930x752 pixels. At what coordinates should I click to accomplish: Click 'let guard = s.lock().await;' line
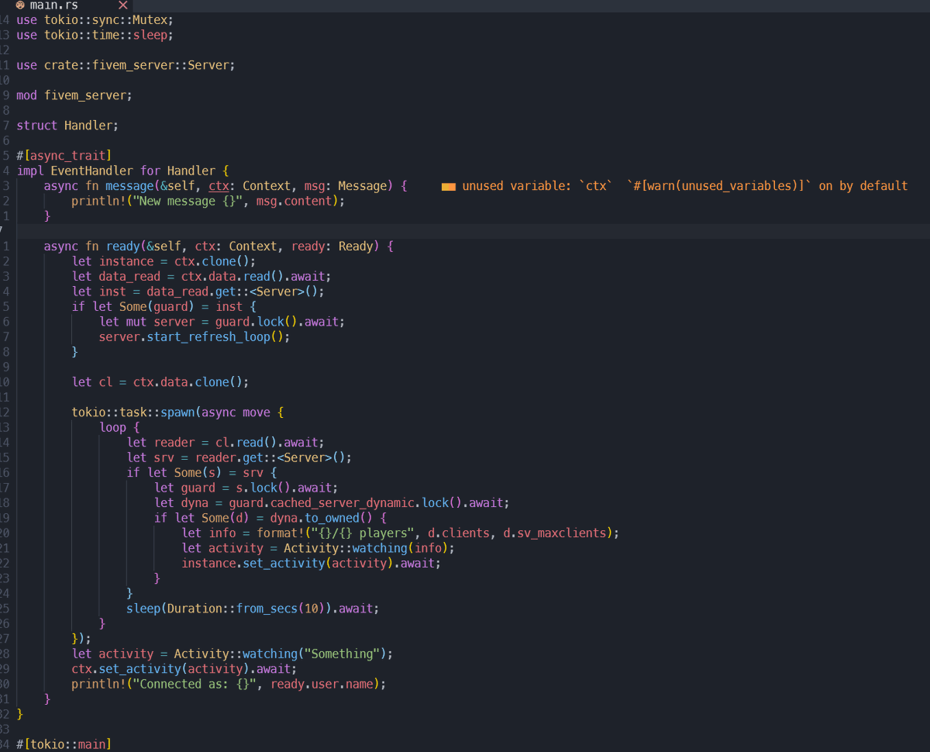(x=246, y=488)
